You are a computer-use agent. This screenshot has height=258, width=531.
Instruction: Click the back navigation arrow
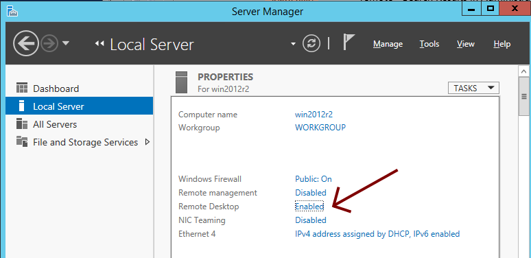coord(26,43)
